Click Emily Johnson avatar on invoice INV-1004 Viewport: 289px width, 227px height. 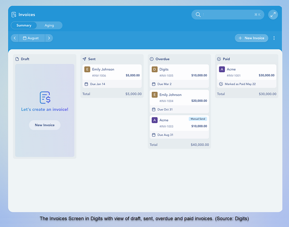(x=154, y=95)
